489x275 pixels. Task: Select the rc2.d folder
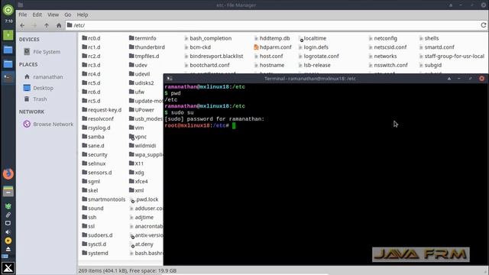click(x=91, y=56)
